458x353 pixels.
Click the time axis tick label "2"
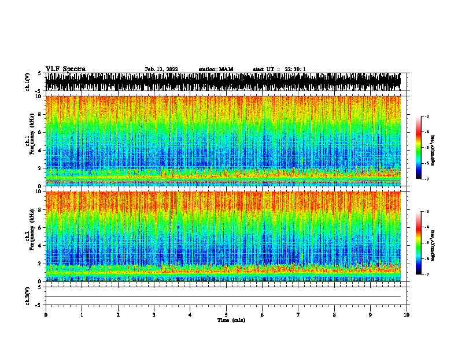point(118,315)
